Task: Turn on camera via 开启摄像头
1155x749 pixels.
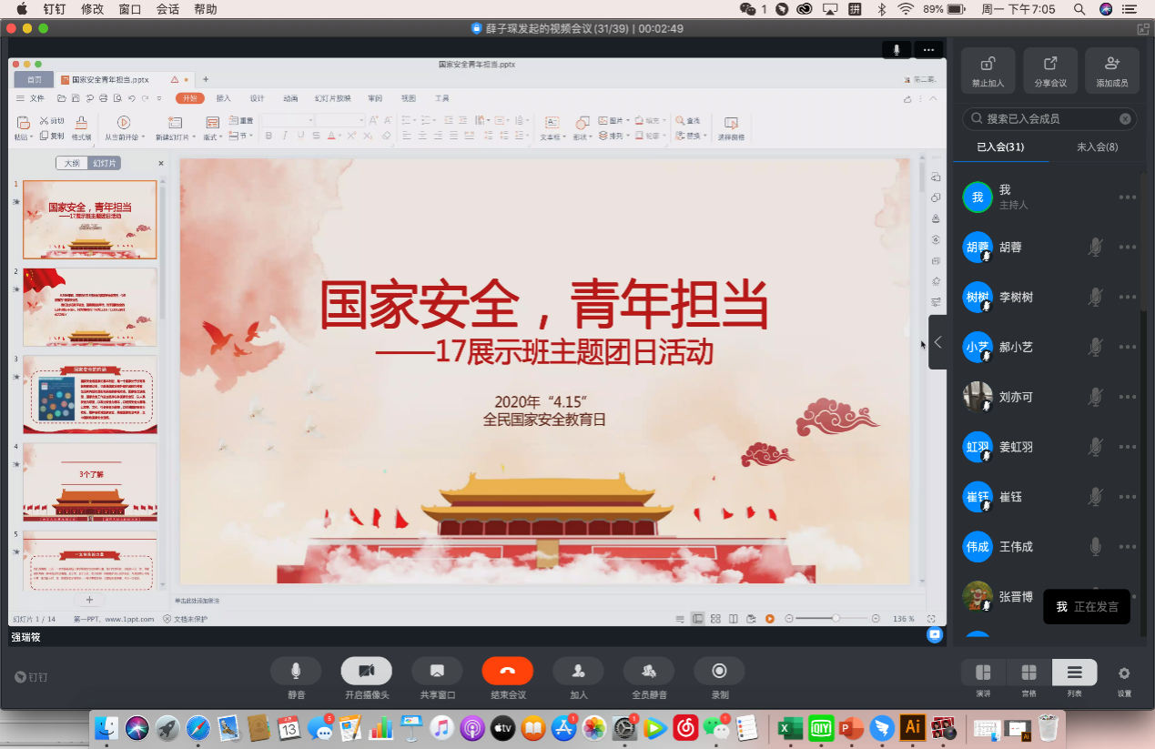Action: tap(366, 672)
